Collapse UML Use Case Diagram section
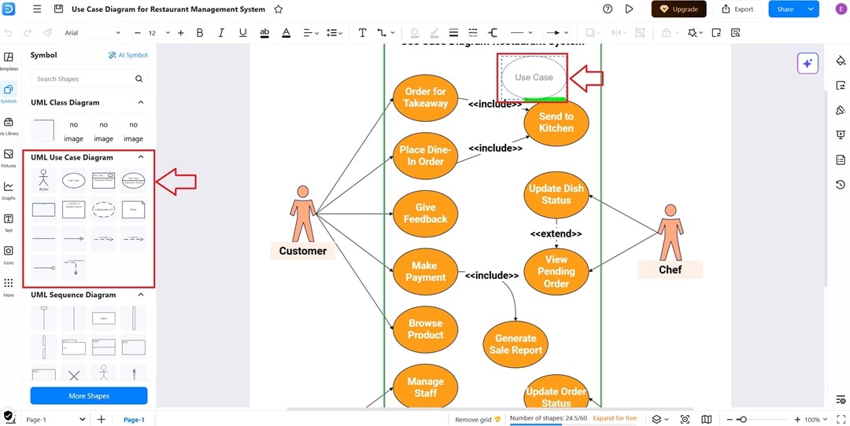The width and height of the screenshot is (850, 426). pos(141,157)
